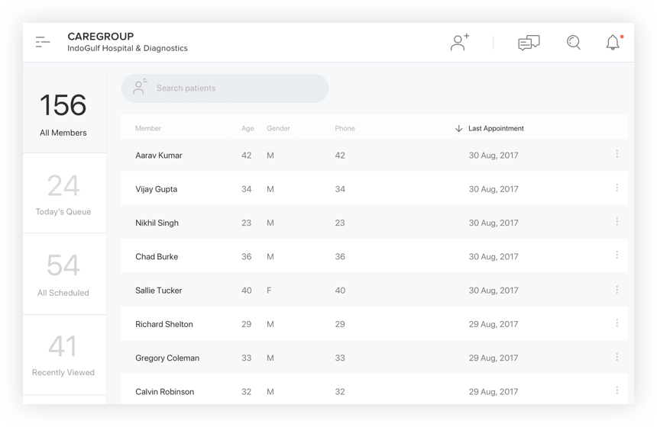Viewport: 657px width, 427px height.
Task: Open the hamburger menu icon
Action: click(x=43, y=42)
